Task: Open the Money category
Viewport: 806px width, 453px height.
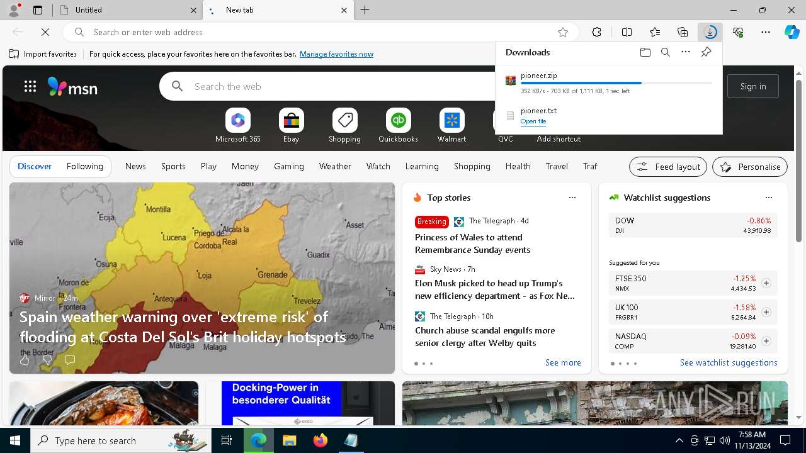Action: pyautogui.click(x=245, y=166)
